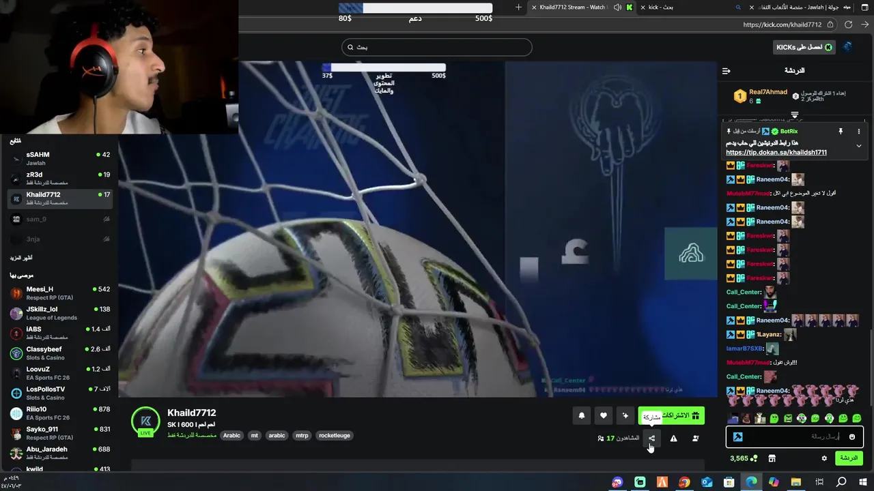Click the content goal bar showing 37$
Viewport: 874px width, 491px height.
coord(384,68)
